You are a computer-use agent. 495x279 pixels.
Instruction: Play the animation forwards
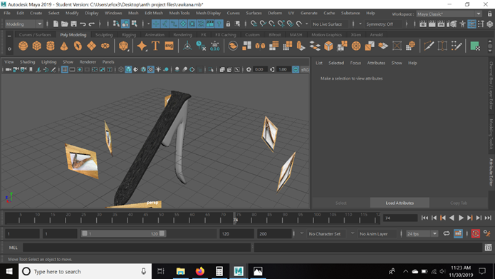click(461, 218)
